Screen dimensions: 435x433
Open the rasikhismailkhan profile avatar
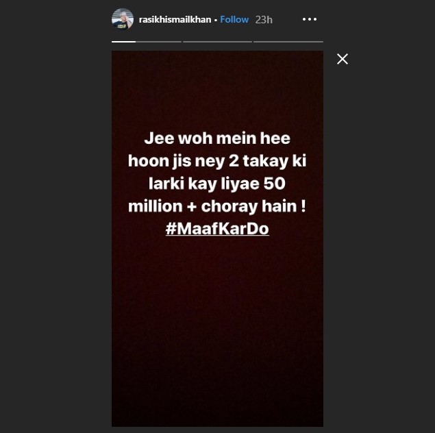coord(123,19)
